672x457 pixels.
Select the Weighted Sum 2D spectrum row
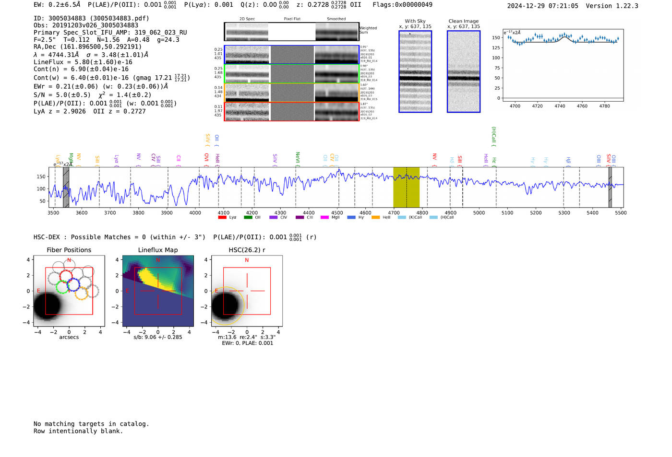(291, 32)
